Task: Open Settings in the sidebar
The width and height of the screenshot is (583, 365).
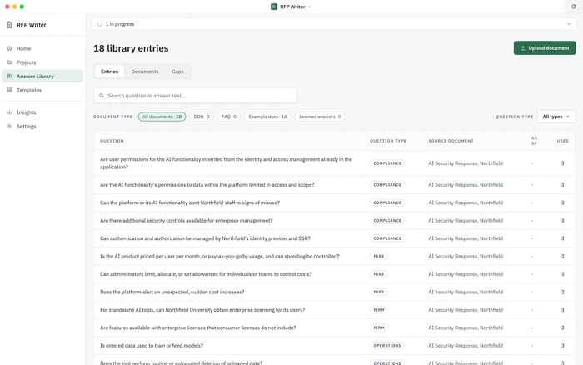Action: point(42,126)
